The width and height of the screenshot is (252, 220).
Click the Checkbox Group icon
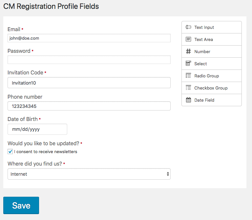[188, 88]
